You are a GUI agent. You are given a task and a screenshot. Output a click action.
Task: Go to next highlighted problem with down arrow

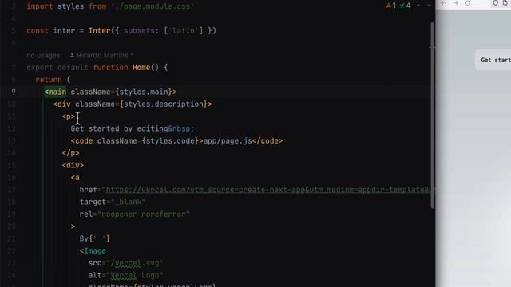pyautogui.click(x=429, y=6)
